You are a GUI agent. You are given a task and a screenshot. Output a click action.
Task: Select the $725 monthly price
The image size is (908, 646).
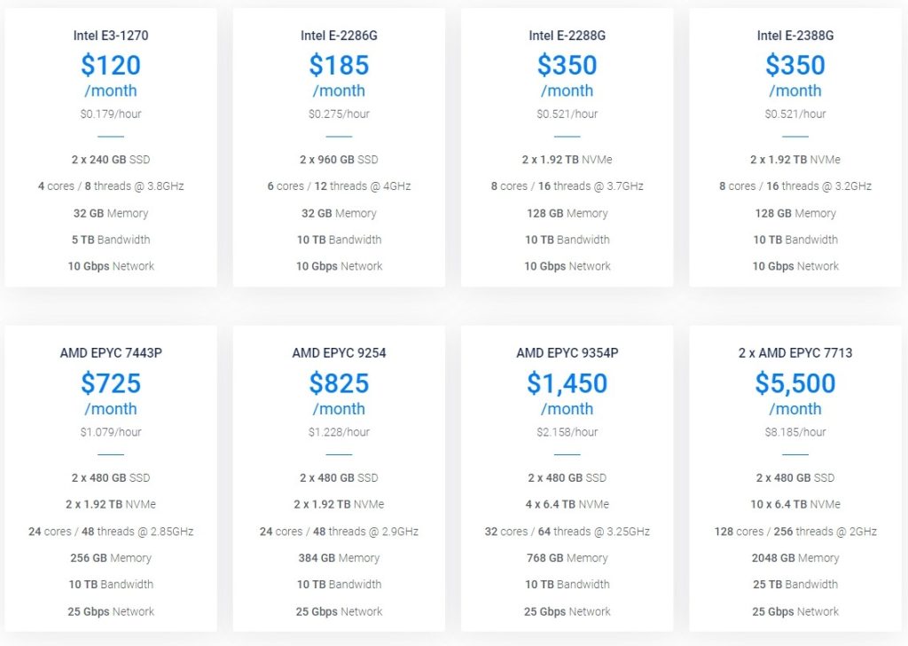coord(111,383)
